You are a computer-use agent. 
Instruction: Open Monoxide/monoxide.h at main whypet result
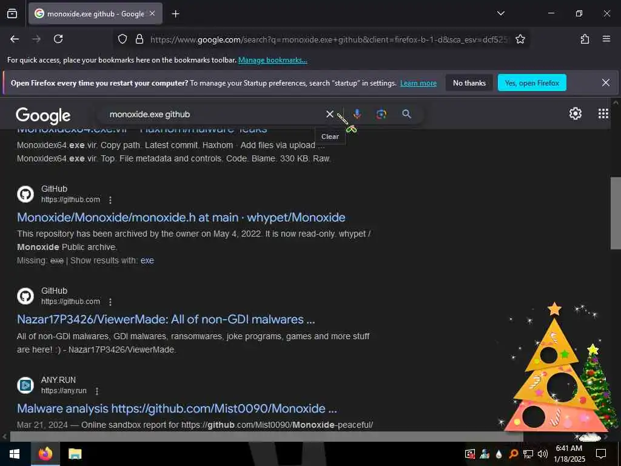coord(181,217)
